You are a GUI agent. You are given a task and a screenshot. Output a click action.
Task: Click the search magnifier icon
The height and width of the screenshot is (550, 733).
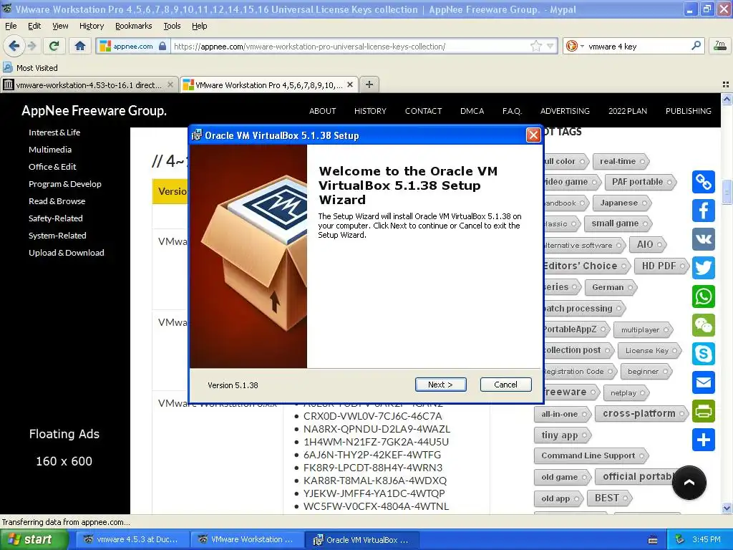[x=696, y=45]
